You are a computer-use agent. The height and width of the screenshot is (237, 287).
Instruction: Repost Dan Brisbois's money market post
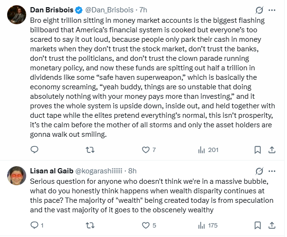tap(89, 150)
